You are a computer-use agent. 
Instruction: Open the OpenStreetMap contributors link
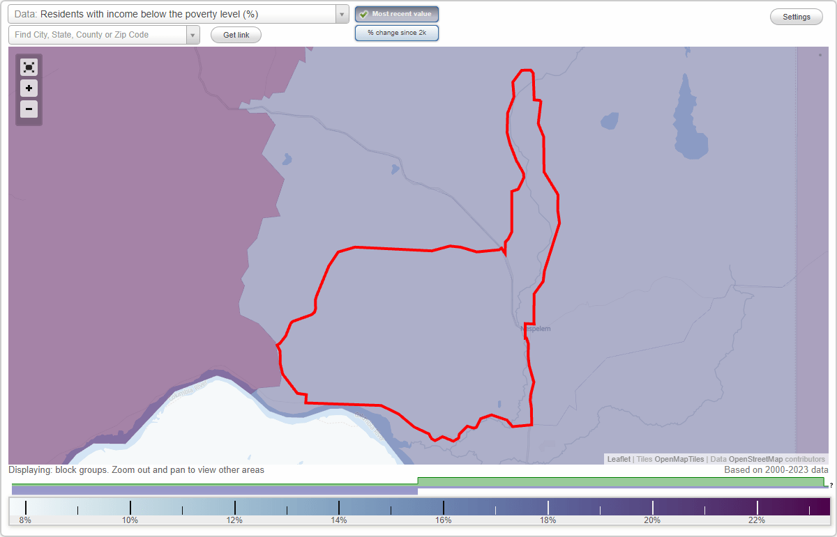pos(754,459)
